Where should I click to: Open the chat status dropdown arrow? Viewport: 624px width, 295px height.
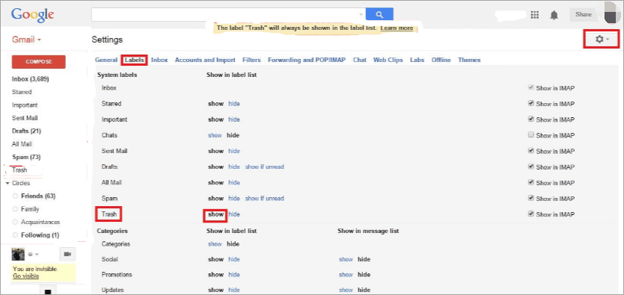[37, 254]
